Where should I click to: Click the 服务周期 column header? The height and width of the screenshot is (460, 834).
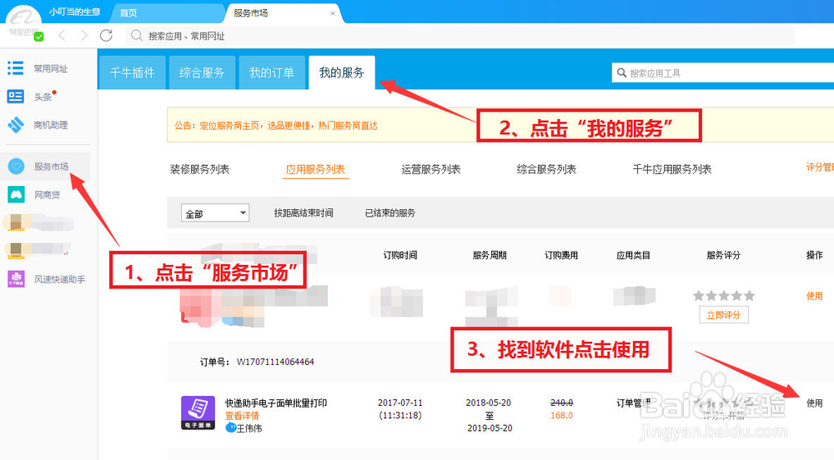tap(490, 256)
